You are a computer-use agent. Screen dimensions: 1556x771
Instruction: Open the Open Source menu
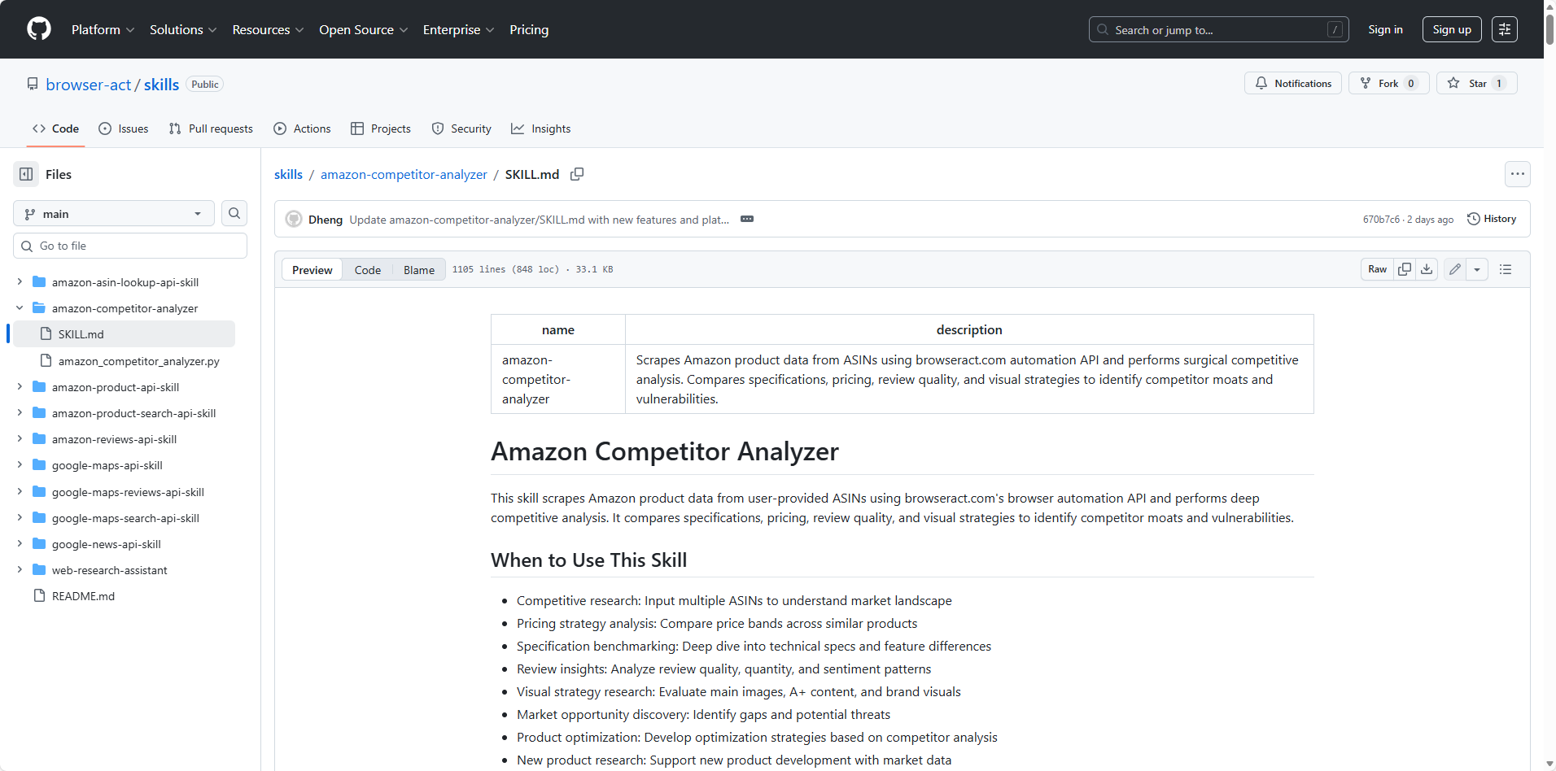click(363, 29)
